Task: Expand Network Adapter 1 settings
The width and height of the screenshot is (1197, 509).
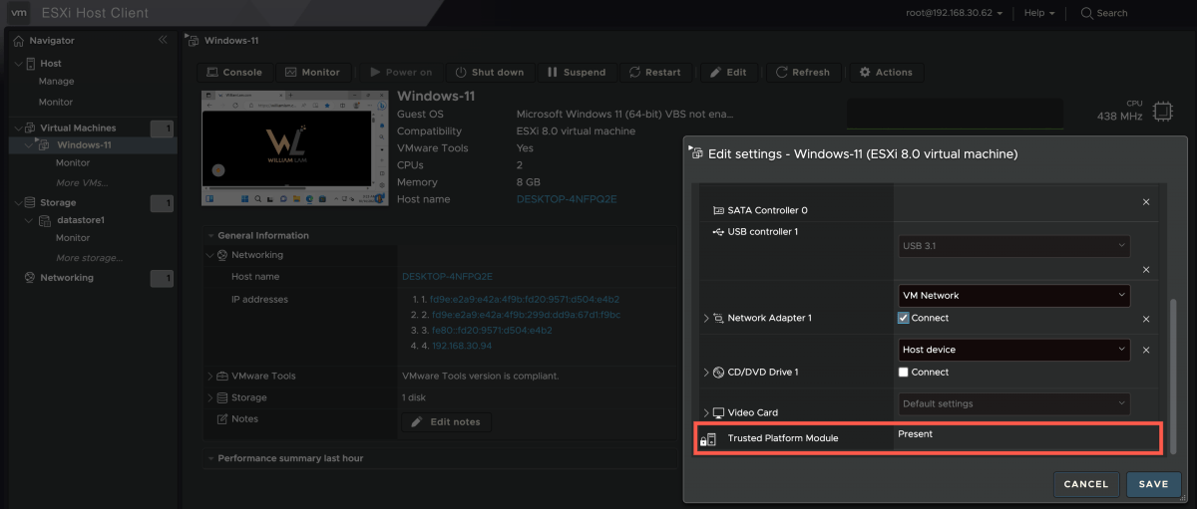Action: (x=706, y=319)
